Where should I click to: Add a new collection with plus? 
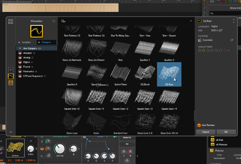(x=228, y=50)
